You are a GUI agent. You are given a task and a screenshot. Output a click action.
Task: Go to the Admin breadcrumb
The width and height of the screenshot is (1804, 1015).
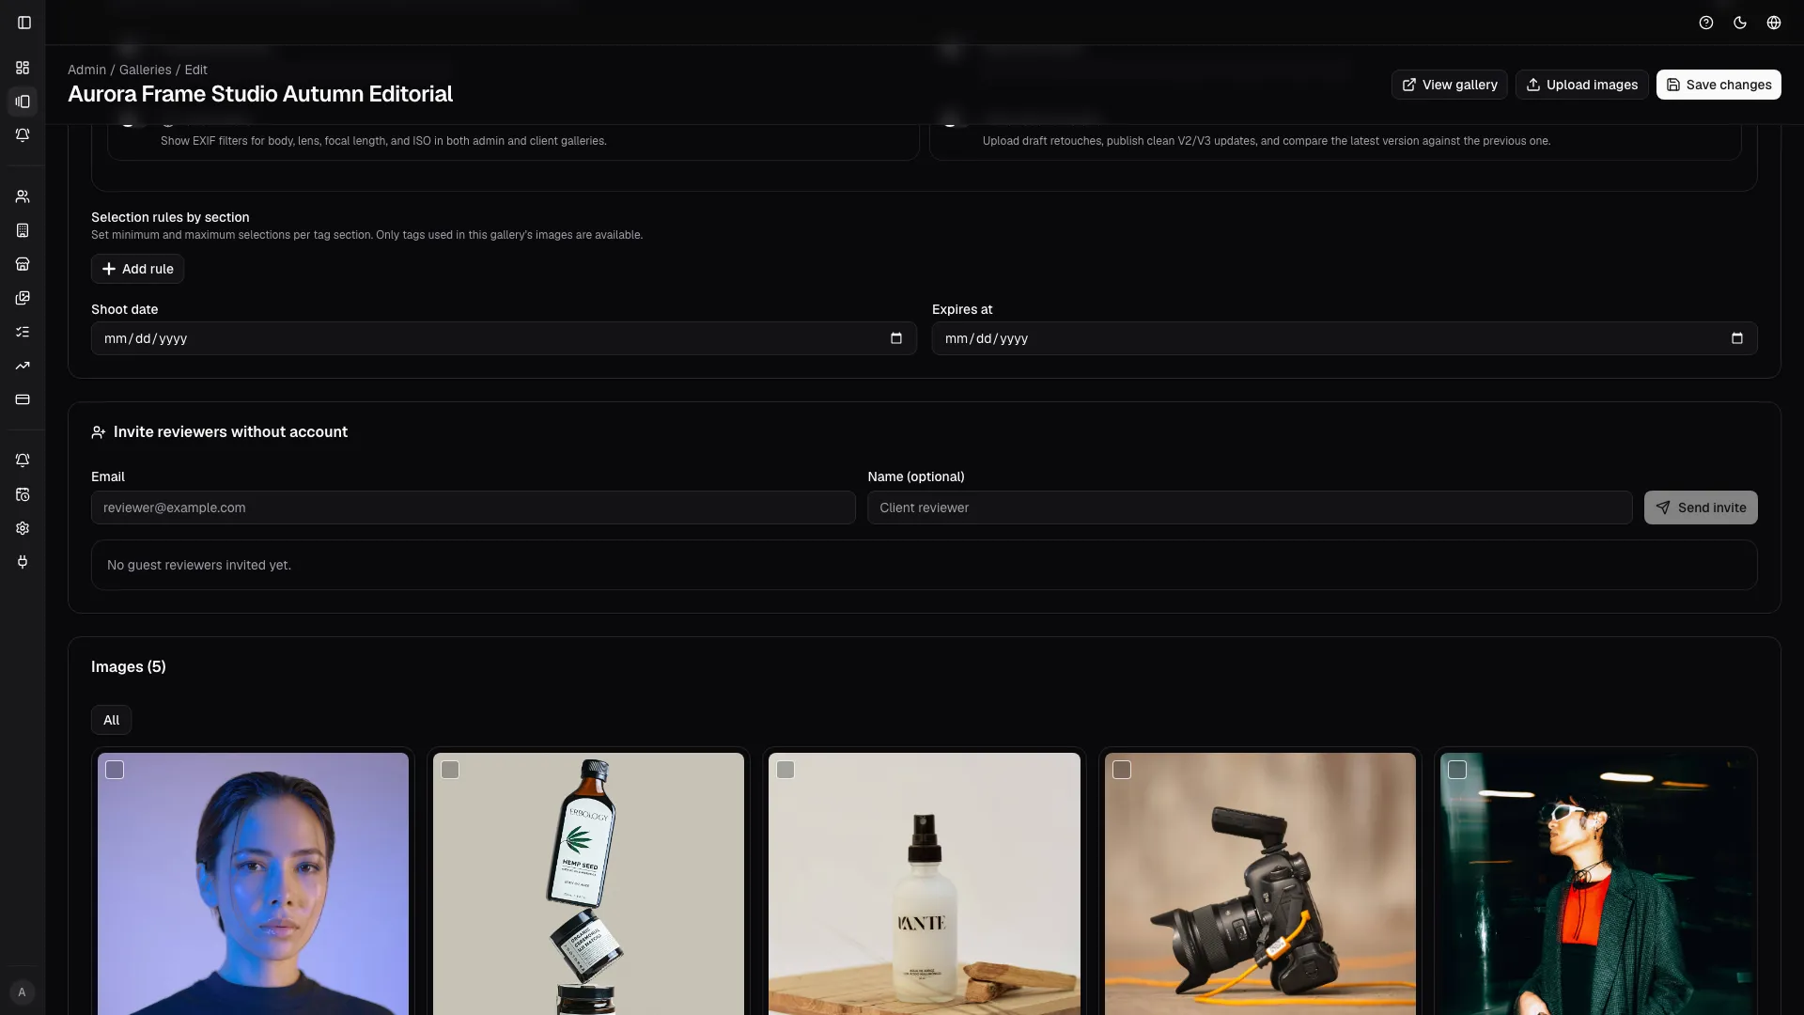[86, 70]
